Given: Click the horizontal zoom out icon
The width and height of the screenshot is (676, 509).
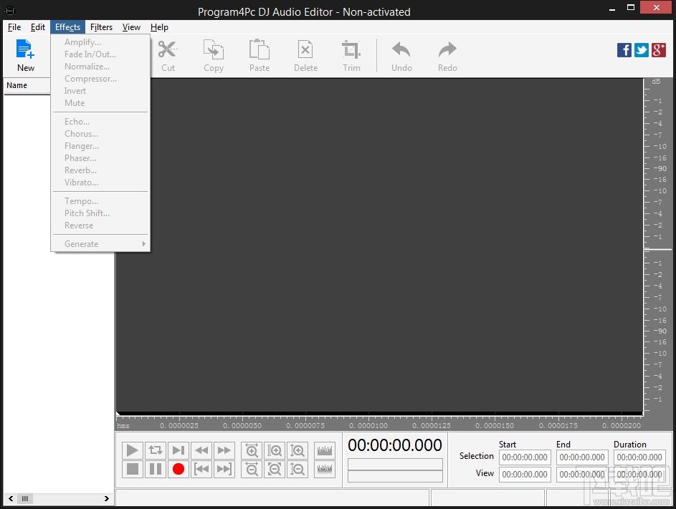Looking at the screenshot, I should (252, 469).
